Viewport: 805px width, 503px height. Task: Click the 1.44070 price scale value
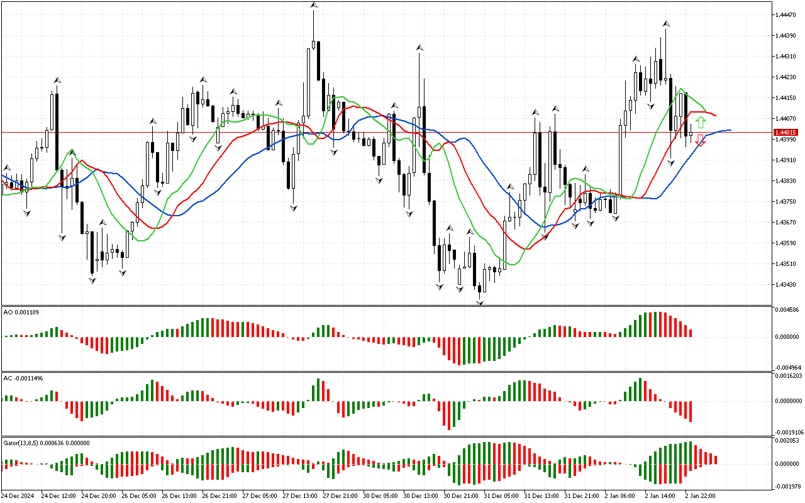point(786,118)
